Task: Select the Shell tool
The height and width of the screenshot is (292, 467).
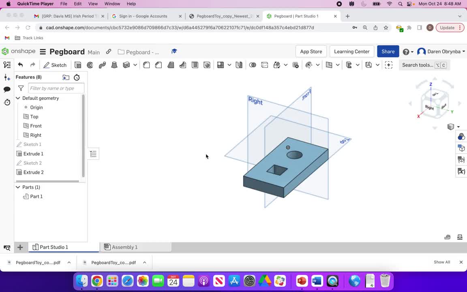Action: (195, 65)
